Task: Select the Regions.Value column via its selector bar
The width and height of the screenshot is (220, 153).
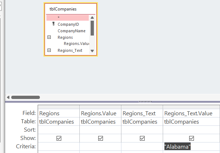Action: tap(100, 107)
